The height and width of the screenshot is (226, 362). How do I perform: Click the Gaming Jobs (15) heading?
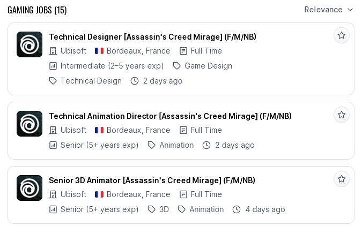pyautogui.click(x=37, y=10)
